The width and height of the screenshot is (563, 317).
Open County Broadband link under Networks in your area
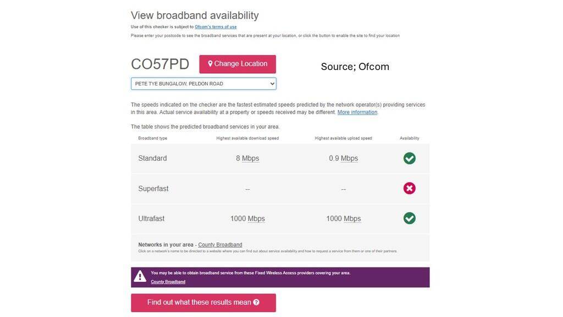(220, 245)
